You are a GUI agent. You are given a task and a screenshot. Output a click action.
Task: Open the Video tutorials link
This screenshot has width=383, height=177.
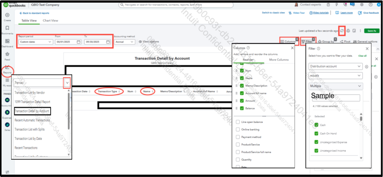tap(319, 13)
